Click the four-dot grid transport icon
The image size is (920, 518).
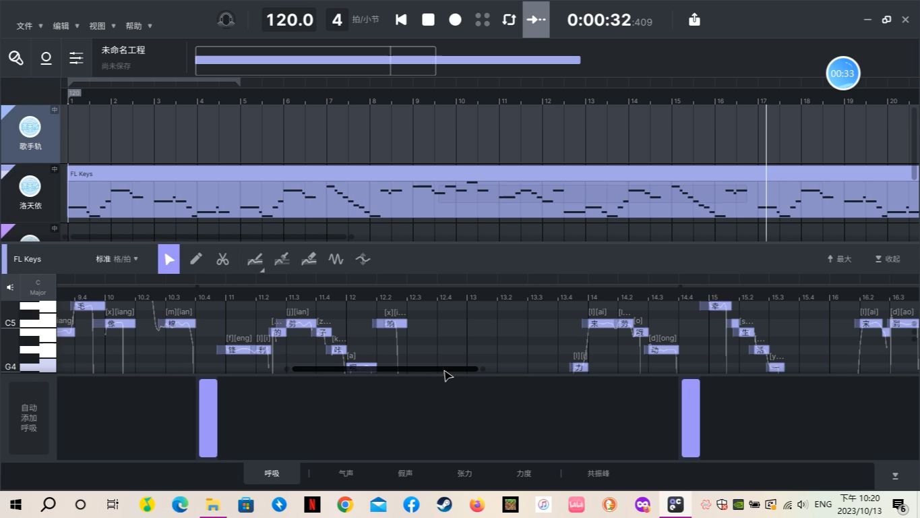483,20
